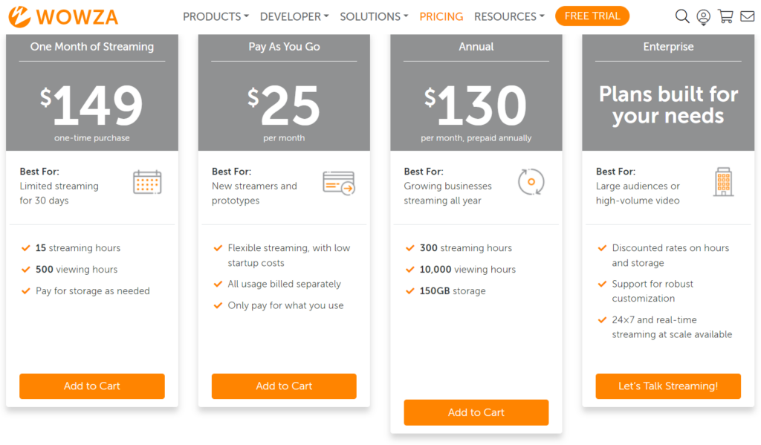This screenshot has height=445, width=761.
Task: Open the user account icon
Action: click(703, 17)
